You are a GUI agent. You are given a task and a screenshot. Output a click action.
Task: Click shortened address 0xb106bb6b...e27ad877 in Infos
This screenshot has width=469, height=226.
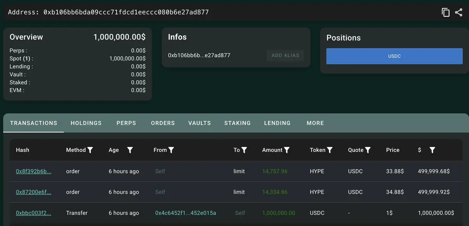click(x=199, y=55)
